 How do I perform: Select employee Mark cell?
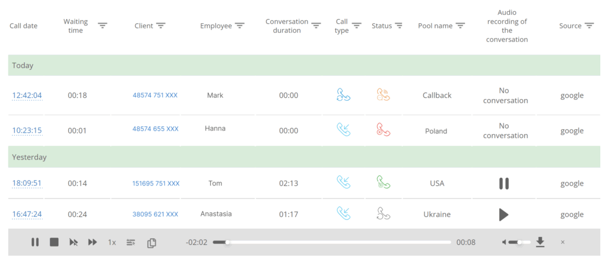[215, 95]
